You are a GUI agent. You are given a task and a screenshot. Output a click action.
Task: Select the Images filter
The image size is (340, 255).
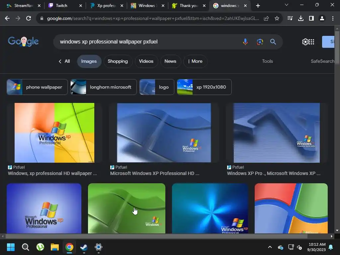pos(89,61)
